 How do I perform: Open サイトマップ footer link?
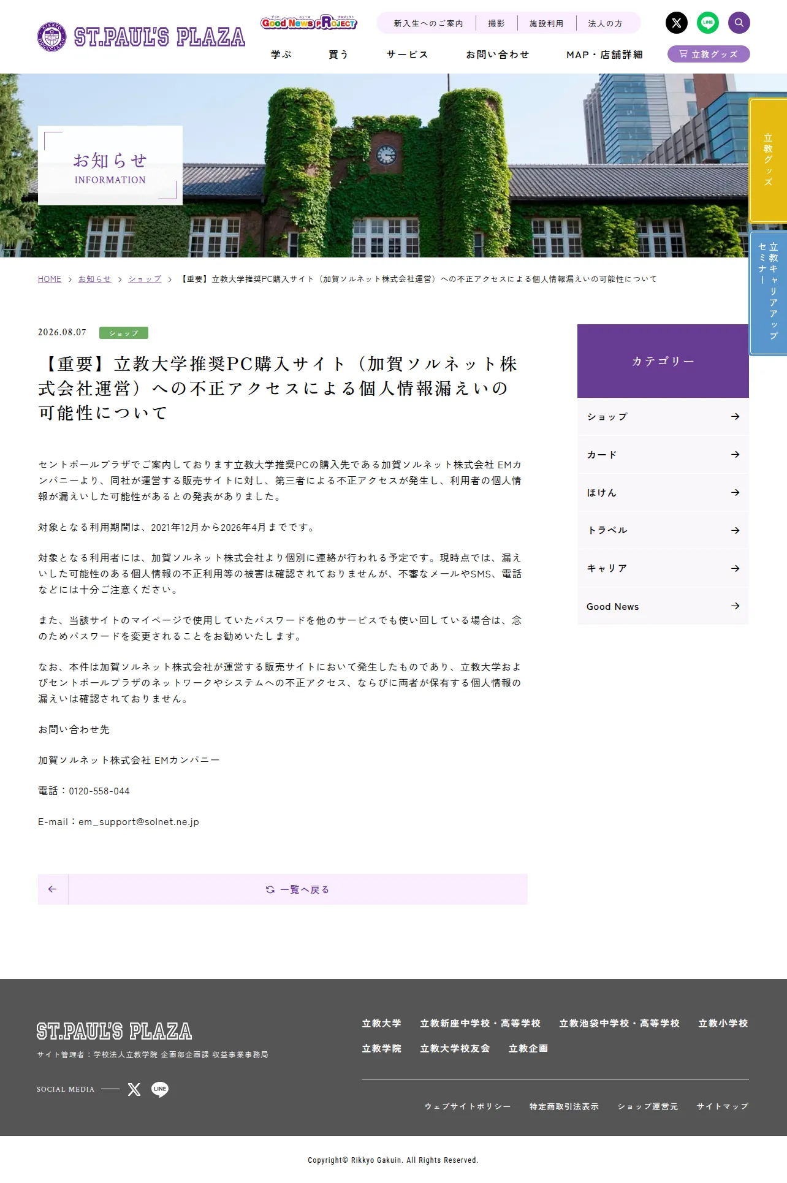pos(723,1106)
